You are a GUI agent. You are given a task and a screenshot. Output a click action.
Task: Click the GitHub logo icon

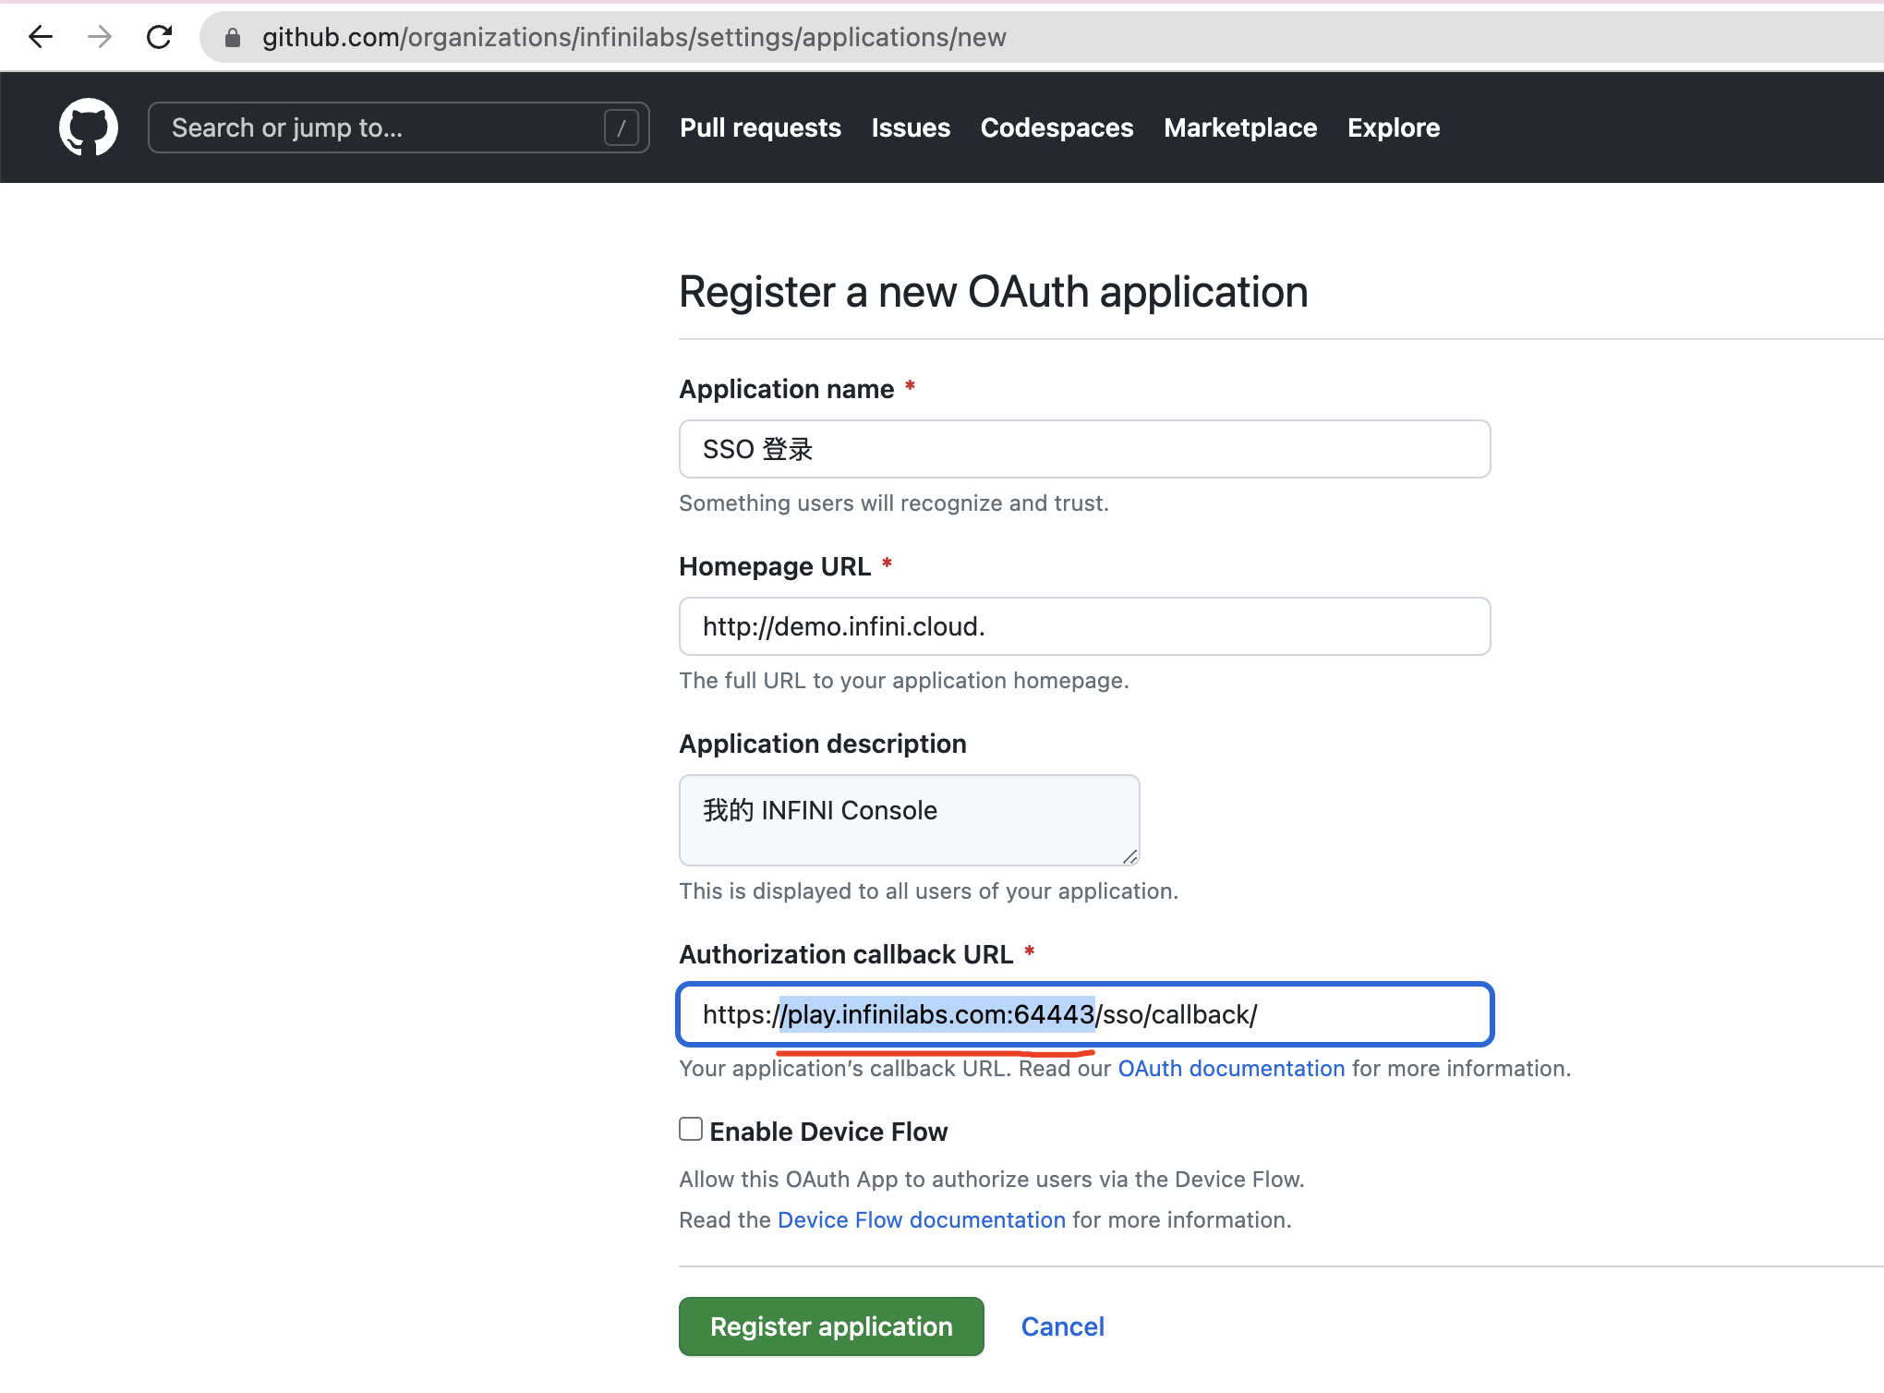pyautogui.click(x=89, y=127)
